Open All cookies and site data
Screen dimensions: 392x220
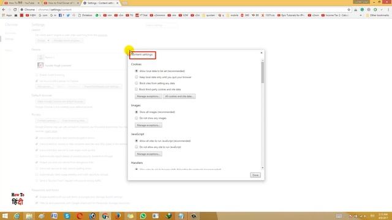(x=179, y=97)
